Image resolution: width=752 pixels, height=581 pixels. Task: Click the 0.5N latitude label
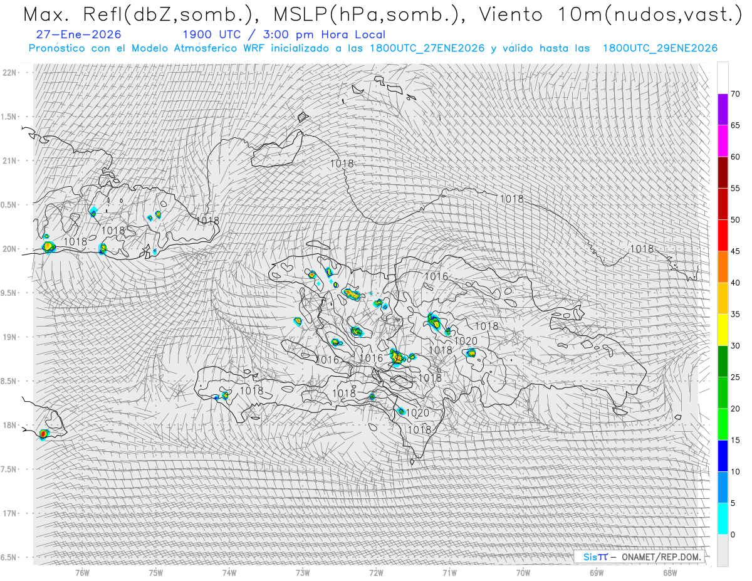click(9, 204)
